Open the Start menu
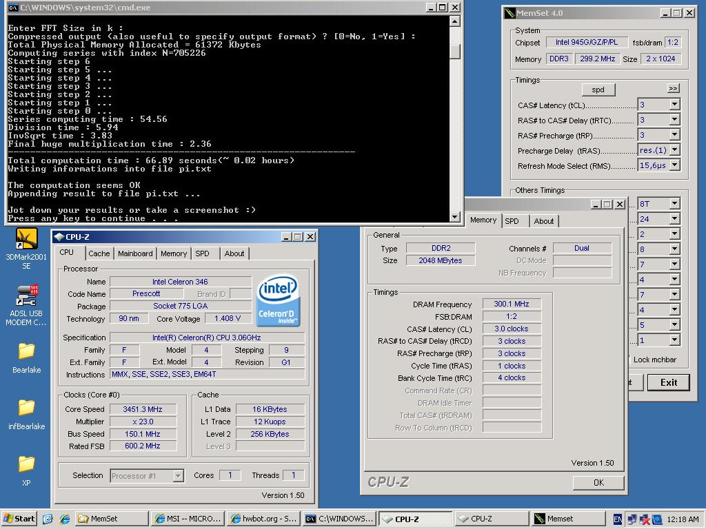This screenshot has width=706, height=529. tap(19, 519)
